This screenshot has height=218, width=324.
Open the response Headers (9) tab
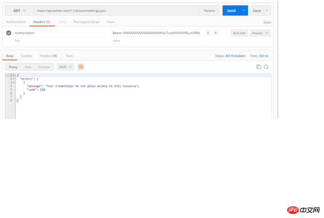[x=48, y=56]
